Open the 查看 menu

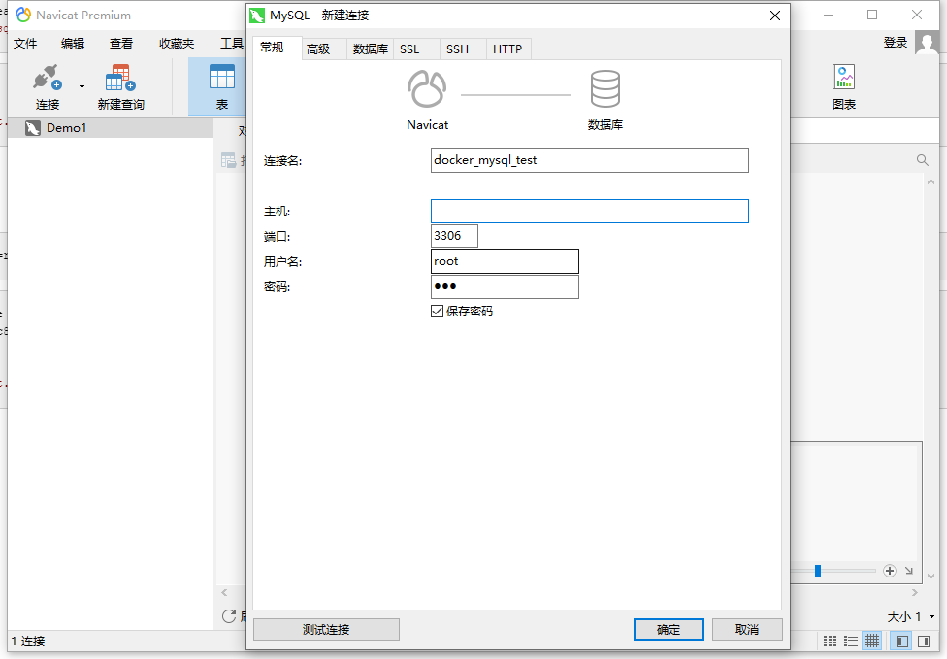click(x=120, y=44)
